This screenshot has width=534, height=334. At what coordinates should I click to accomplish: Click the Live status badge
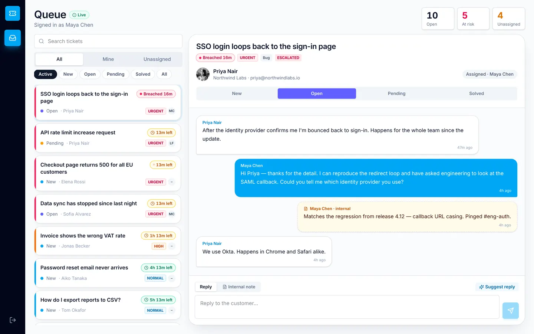point(79,15)
